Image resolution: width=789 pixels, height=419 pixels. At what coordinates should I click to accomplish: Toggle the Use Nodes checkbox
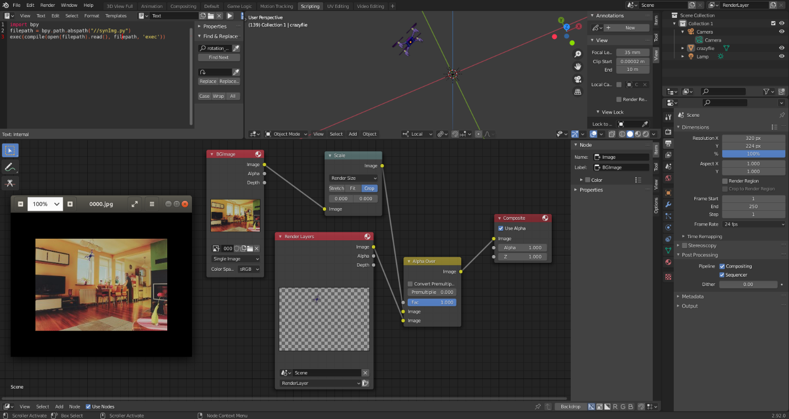coord(88,406)
